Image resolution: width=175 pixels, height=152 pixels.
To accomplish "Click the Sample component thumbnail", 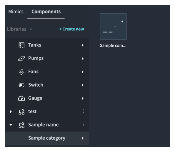I will (x=113, y=26).
